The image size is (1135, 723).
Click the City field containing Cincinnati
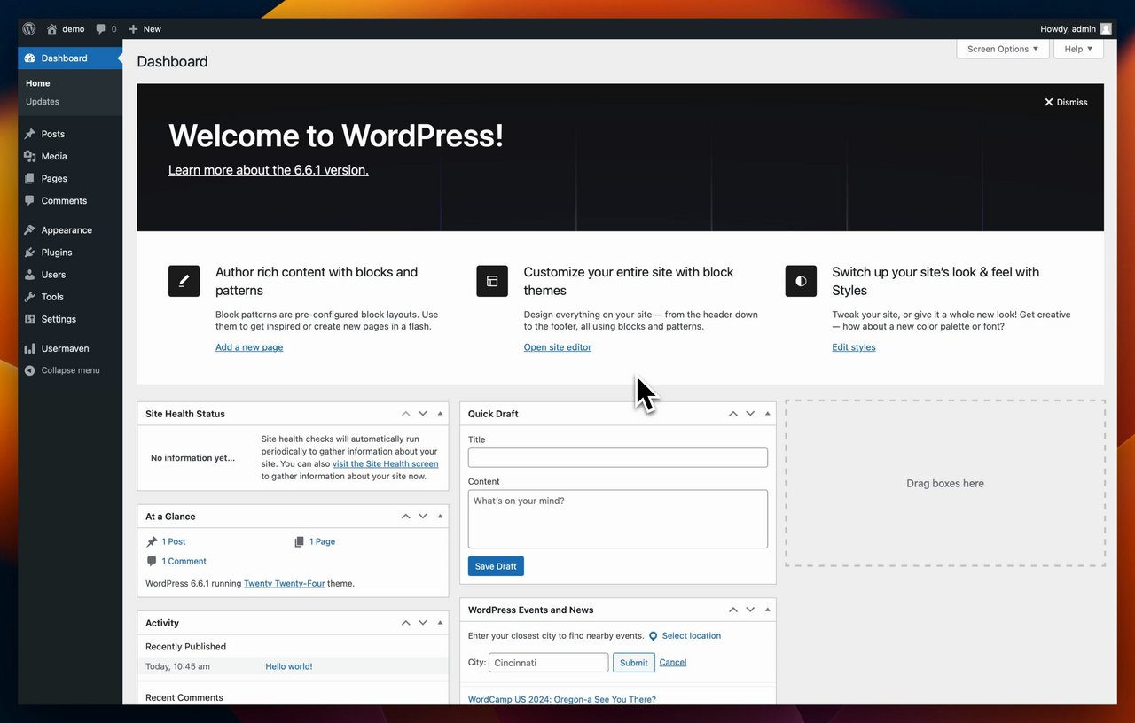click(x=549, y=662)
